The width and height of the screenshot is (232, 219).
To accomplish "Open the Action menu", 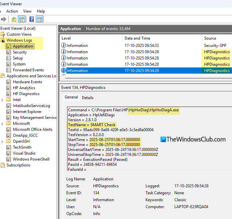I will 12,11.
